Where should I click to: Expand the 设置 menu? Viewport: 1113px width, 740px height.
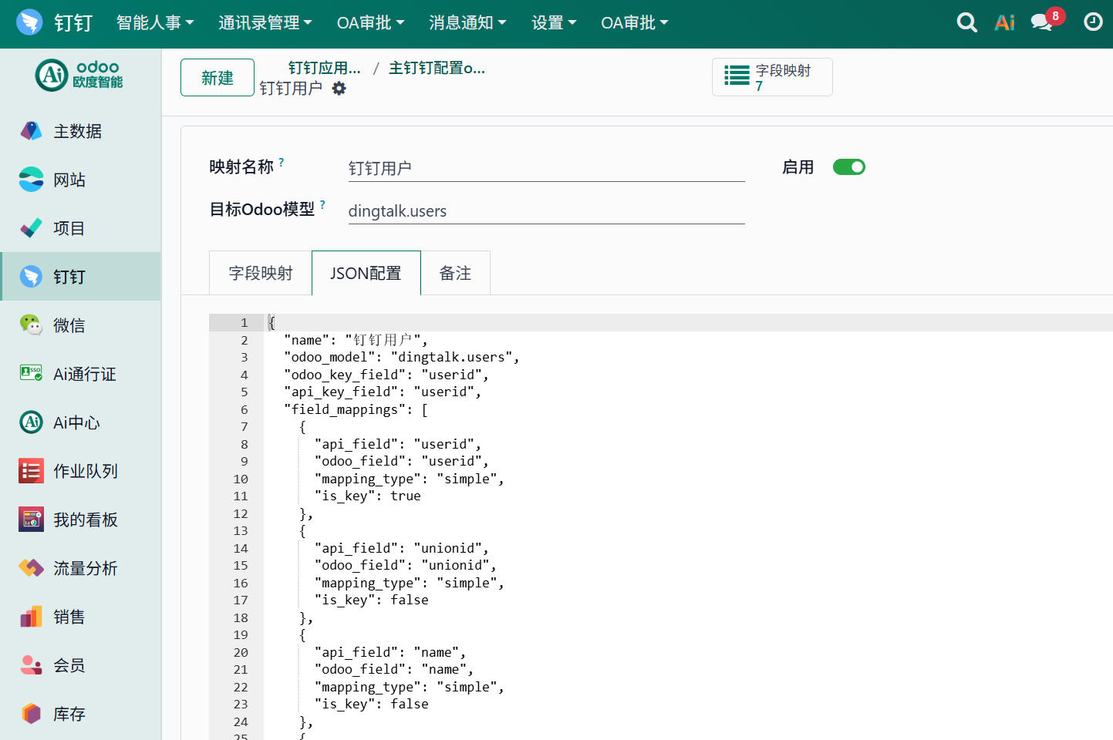click(554, 23)
